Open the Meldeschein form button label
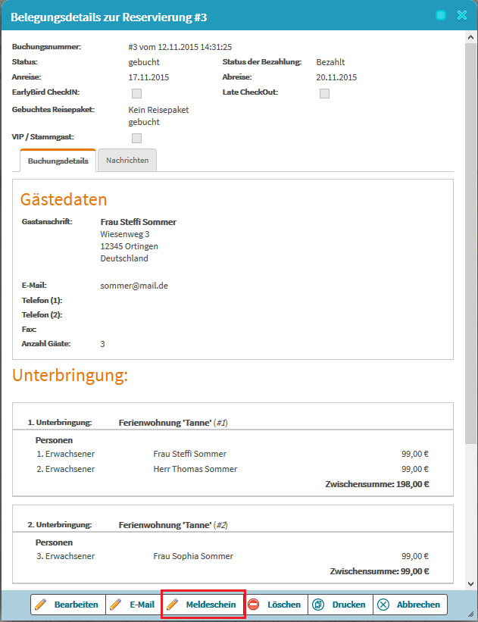 pos(211,605)
